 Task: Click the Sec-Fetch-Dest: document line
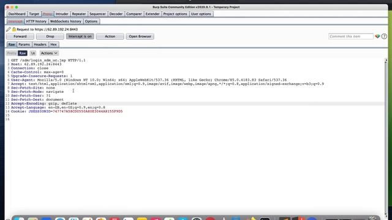coord(37,100)
